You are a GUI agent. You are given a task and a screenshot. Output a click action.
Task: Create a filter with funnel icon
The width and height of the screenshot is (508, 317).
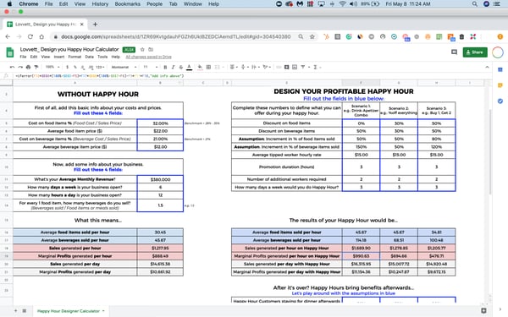pos(303,68)
